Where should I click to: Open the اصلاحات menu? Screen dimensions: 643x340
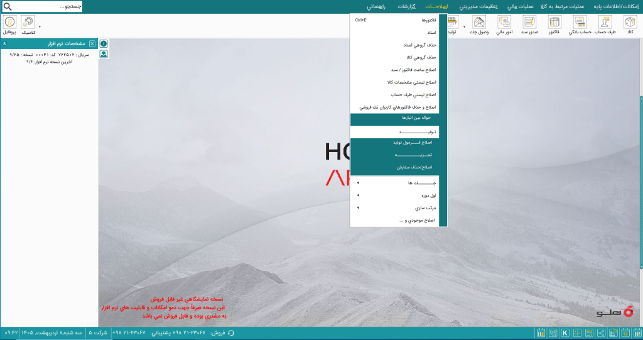(437, 6)
